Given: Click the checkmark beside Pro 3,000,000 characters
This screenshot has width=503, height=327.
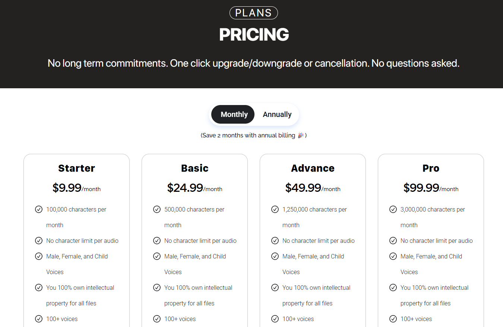Looking at the screenshot, I should [x=393, y=209].
